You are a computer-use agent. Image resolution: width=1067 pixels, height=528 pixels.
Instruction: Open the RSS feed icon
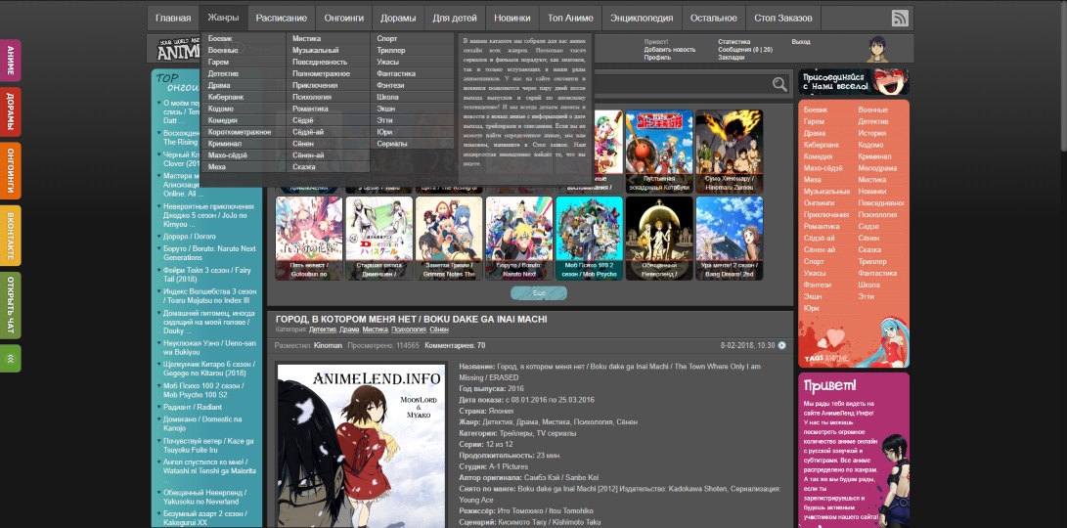coord(900,19)
